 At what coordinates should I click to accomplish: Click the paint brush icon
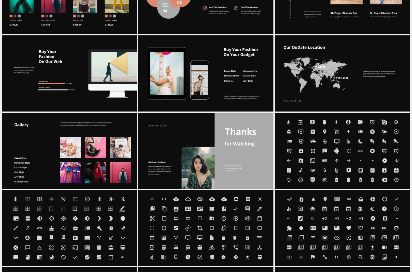point(16,228)
